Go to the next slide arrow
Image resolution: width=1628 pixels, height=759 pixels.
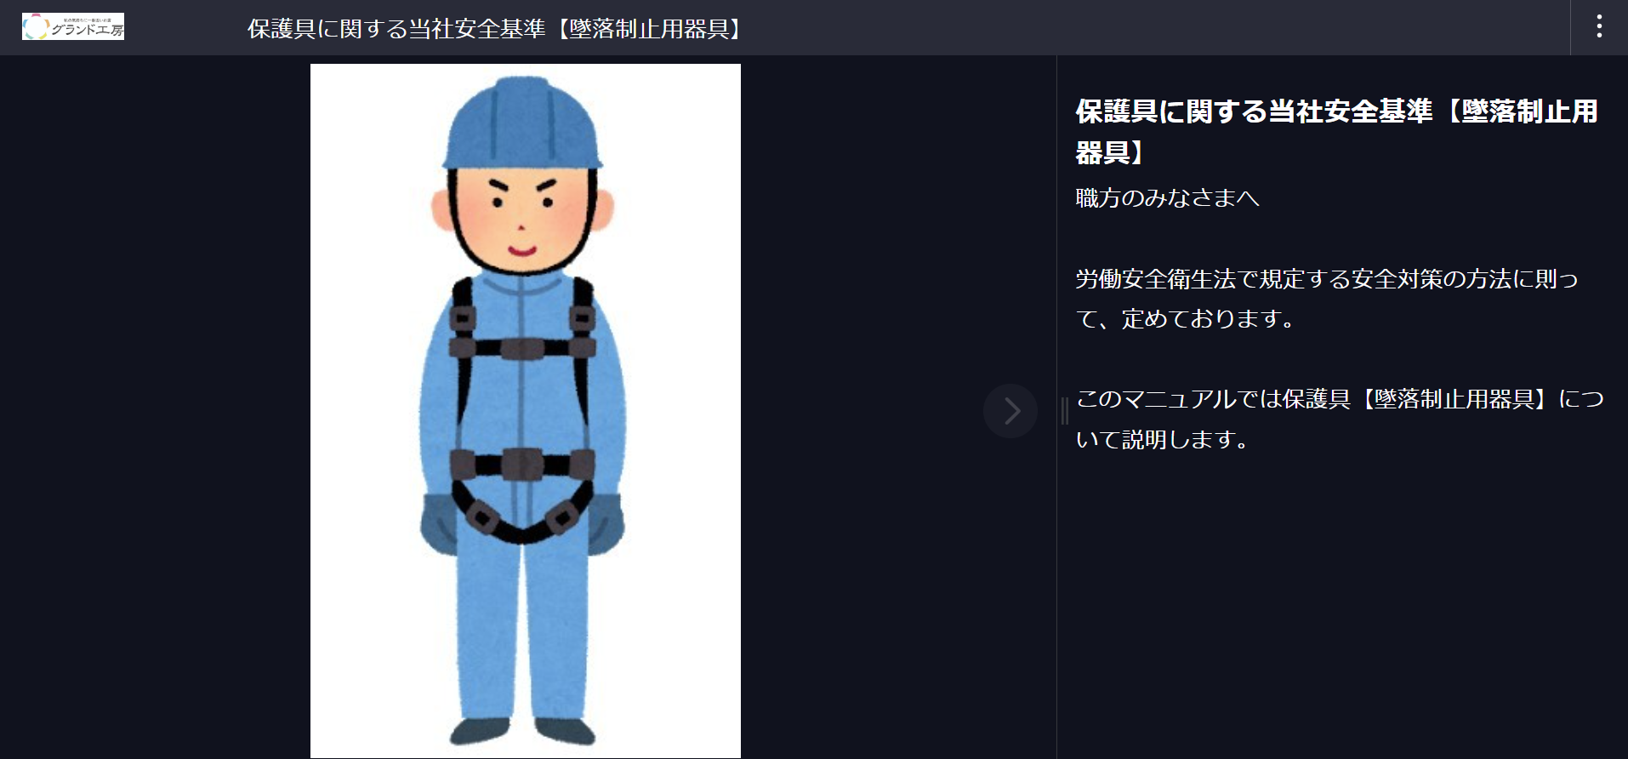pos(1010,411)
